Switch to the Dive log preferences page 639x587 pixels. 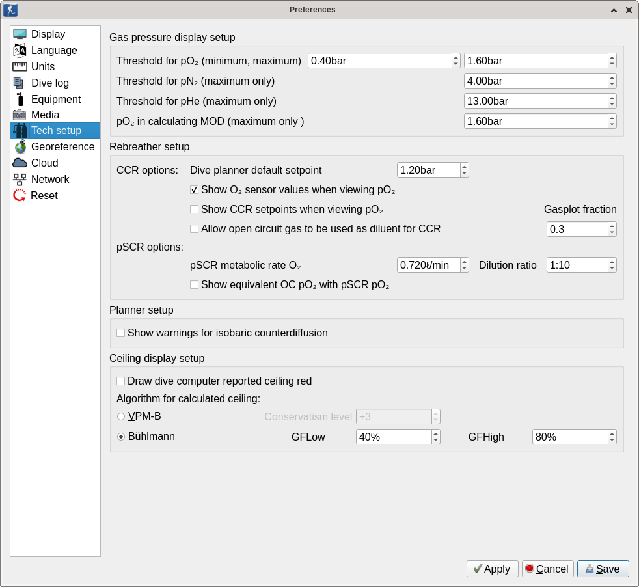(49, 83)
